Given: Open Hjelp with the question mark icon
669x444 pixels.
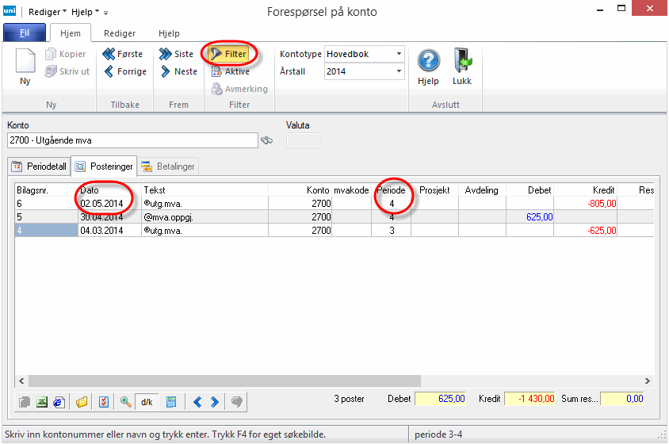Looking at the screenshot, I should [429, 67].
